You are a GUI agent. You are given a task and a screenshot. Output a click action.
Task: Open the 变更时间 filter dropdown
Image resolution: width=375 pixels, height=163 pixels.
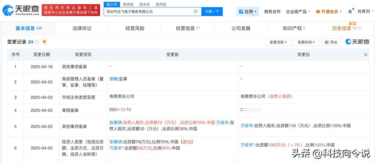306,42
